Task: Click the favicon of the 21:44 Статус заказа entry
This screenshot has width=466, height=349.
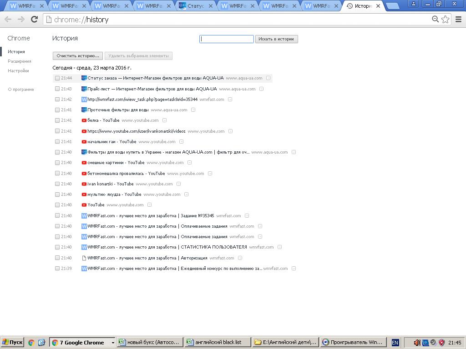Action: click(84, 78)
